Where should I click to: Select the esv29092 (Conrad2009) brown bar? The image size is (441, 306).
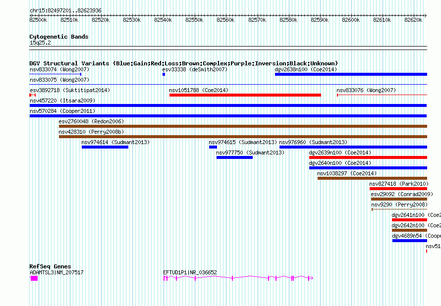pos(399,199)
